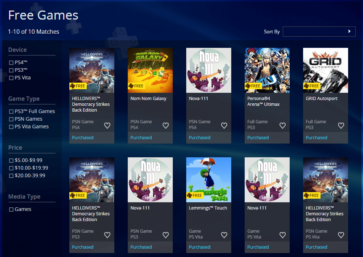363x257 pixels.
Task: Tick PSN Games game type filter
Action: point(11,119)
